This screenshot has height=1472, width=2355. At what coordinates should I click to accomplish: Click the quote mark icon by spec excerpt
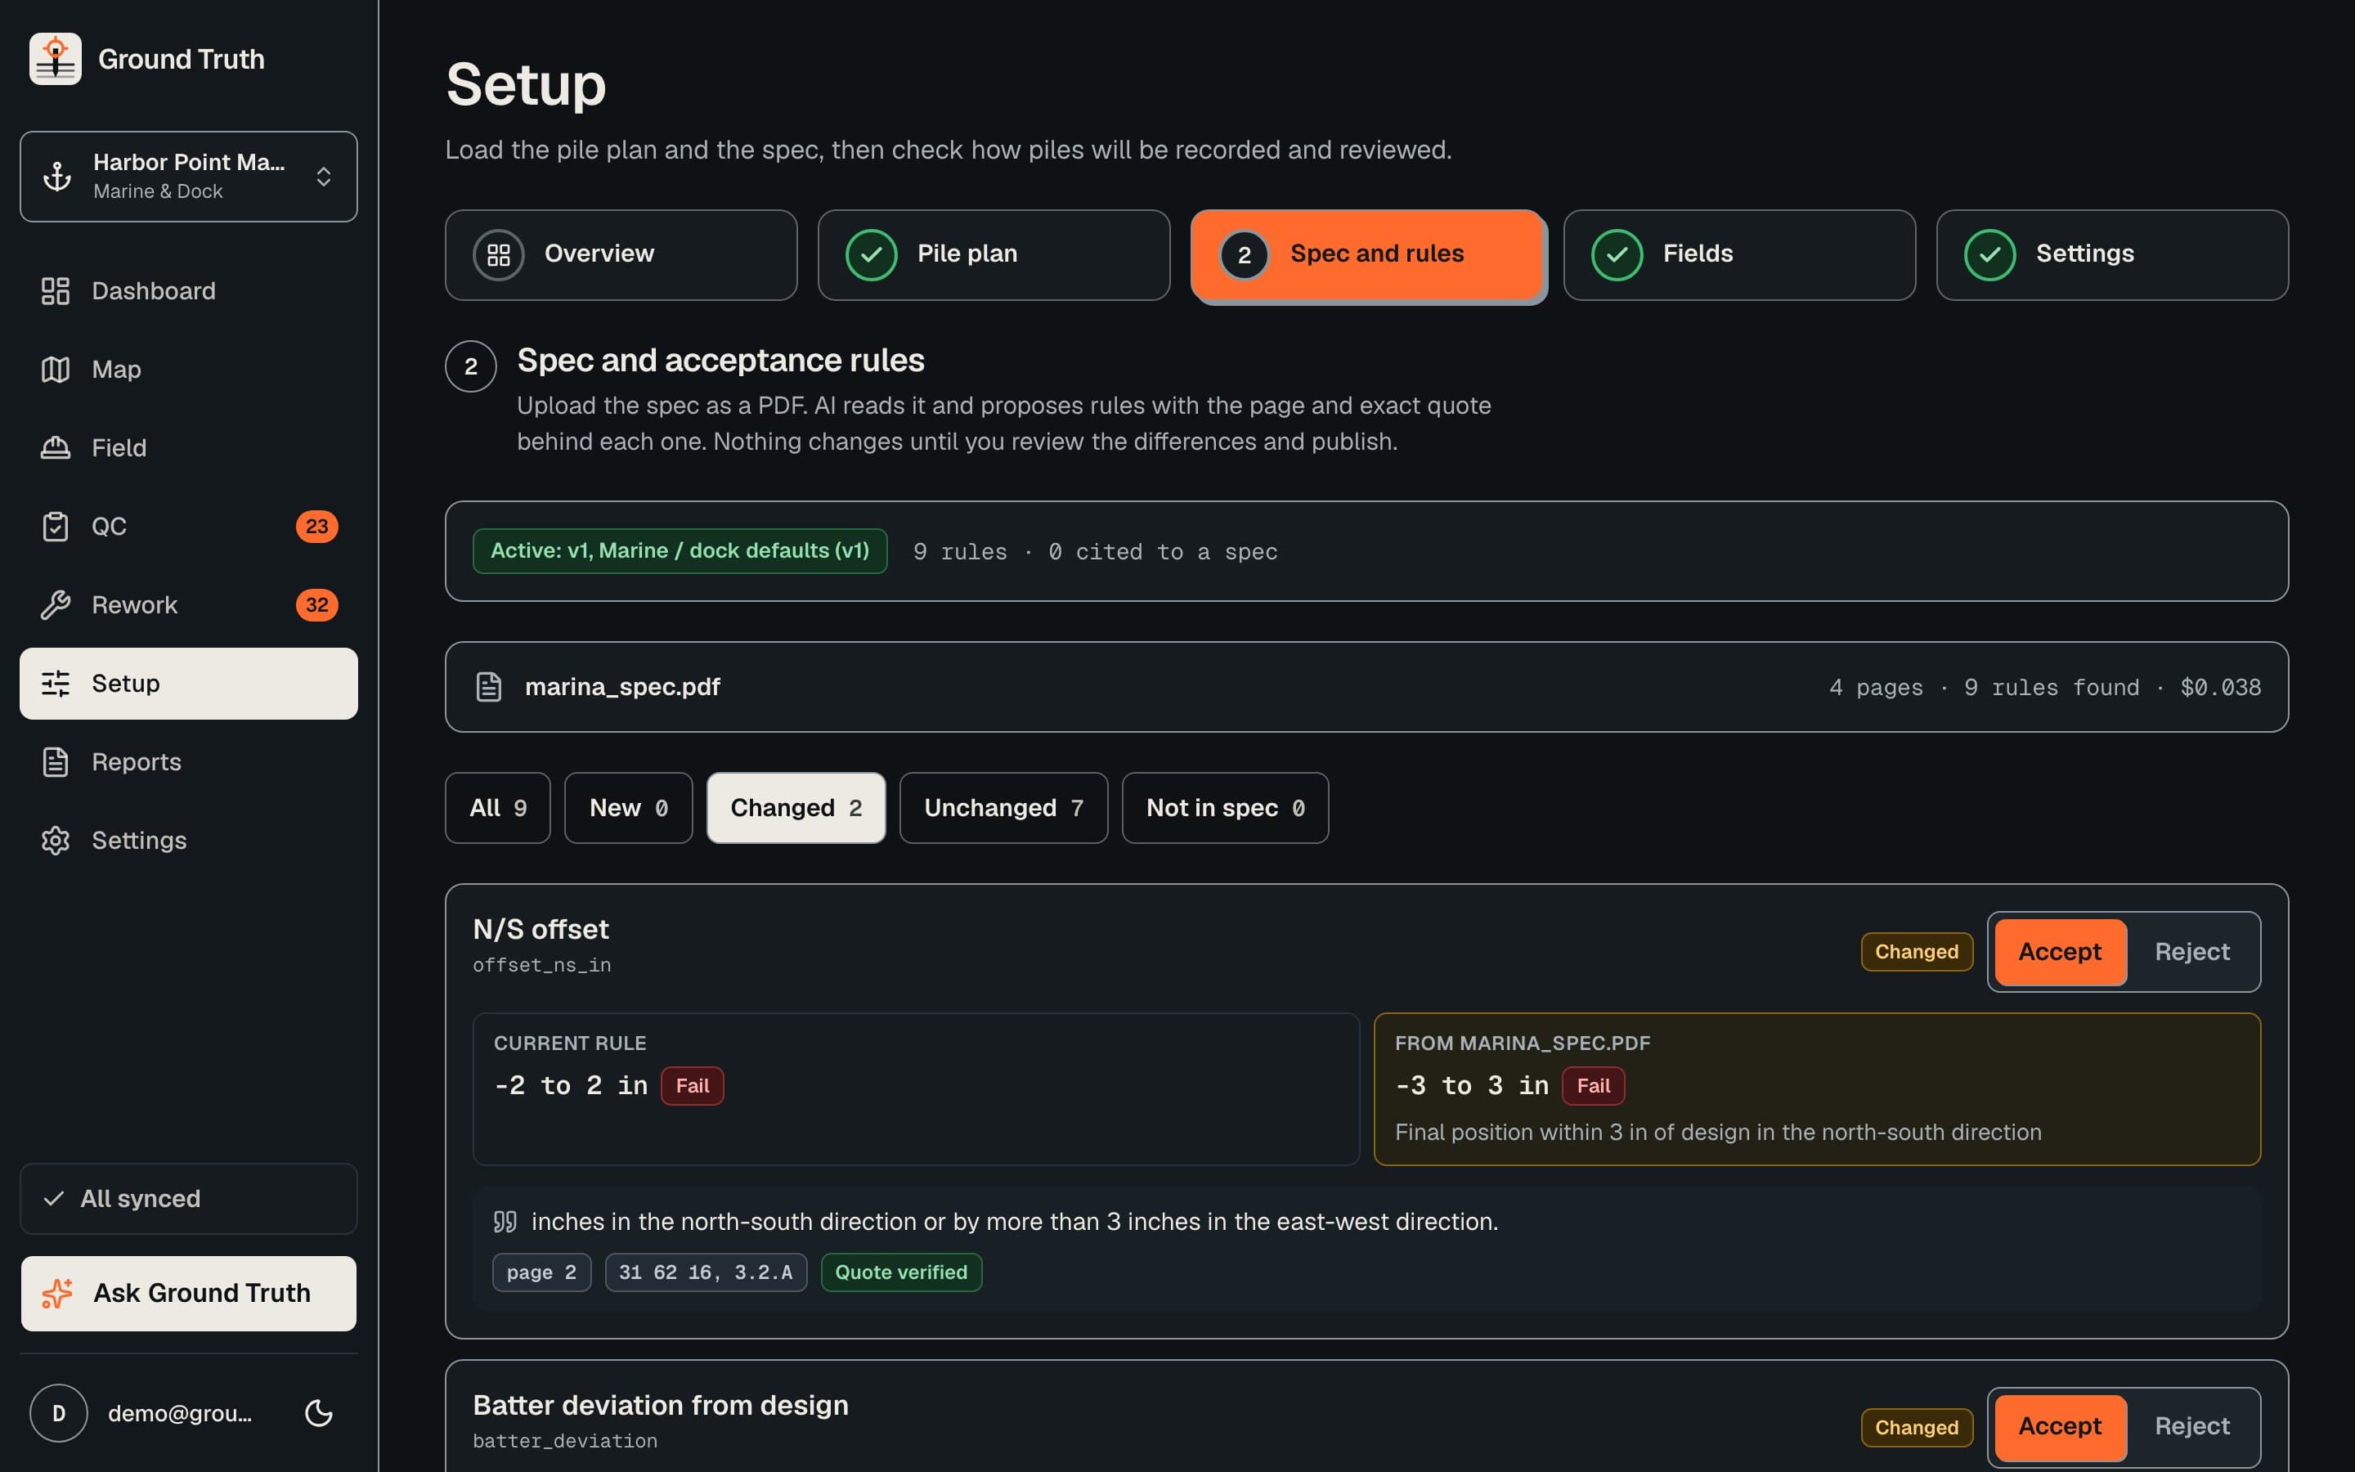click(505, 1222)
